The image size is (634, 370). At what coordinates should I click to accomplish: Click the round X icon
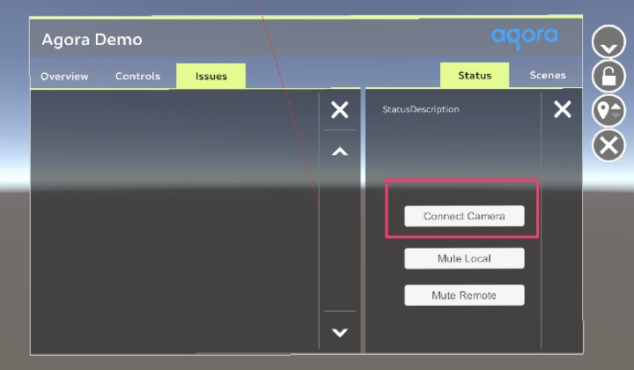click(608, 145)
